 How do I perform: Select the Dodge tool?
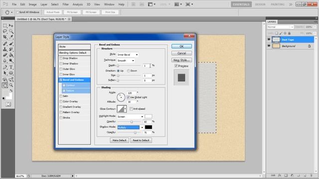(11, 61)
